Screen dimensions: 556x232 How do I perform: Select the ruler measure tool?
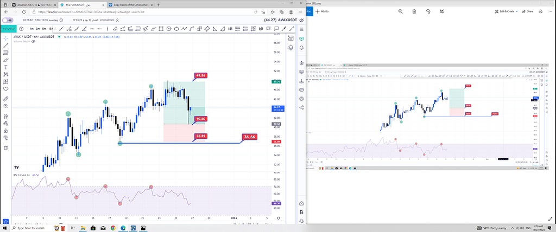(5, 99)
